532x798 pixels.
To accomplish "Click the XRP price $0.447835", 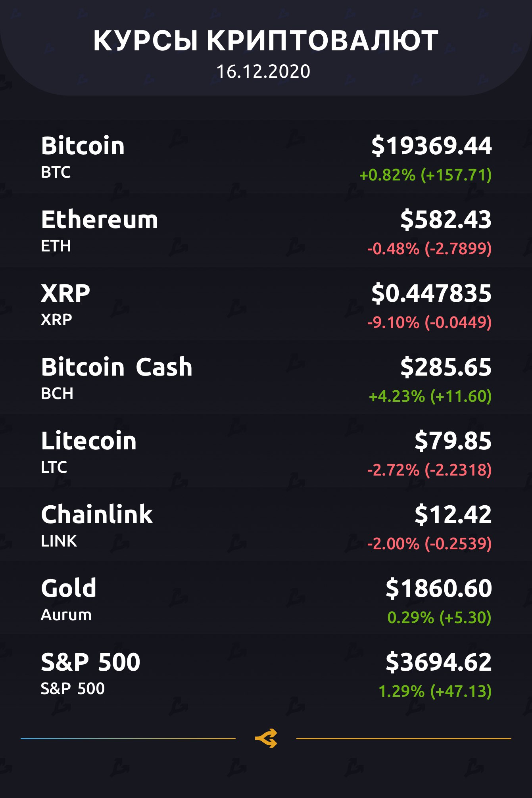I will point(431,293).
